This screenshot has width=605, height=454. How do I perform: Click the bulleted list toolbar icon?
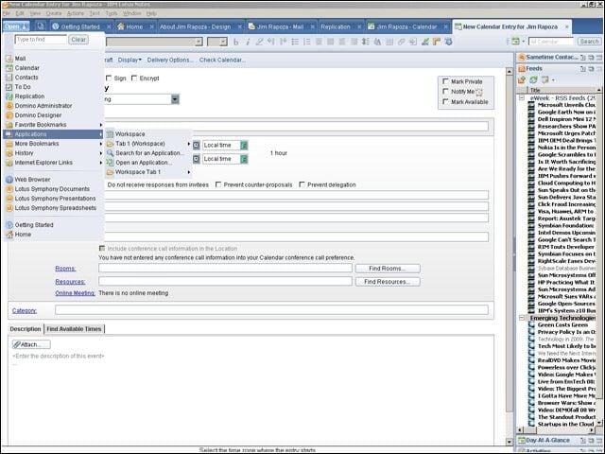295,42
